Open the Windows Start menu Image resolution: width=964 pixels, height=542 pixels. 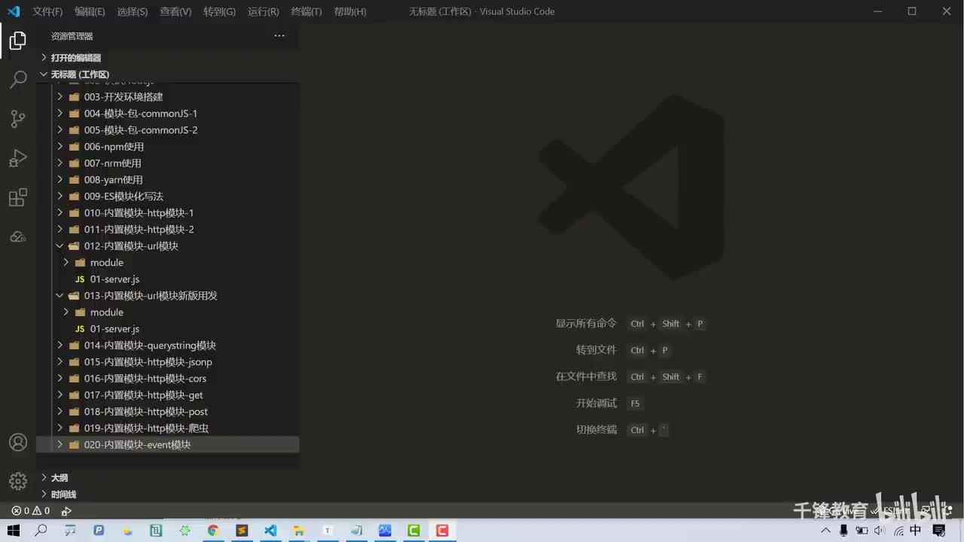tap(13, 531)
